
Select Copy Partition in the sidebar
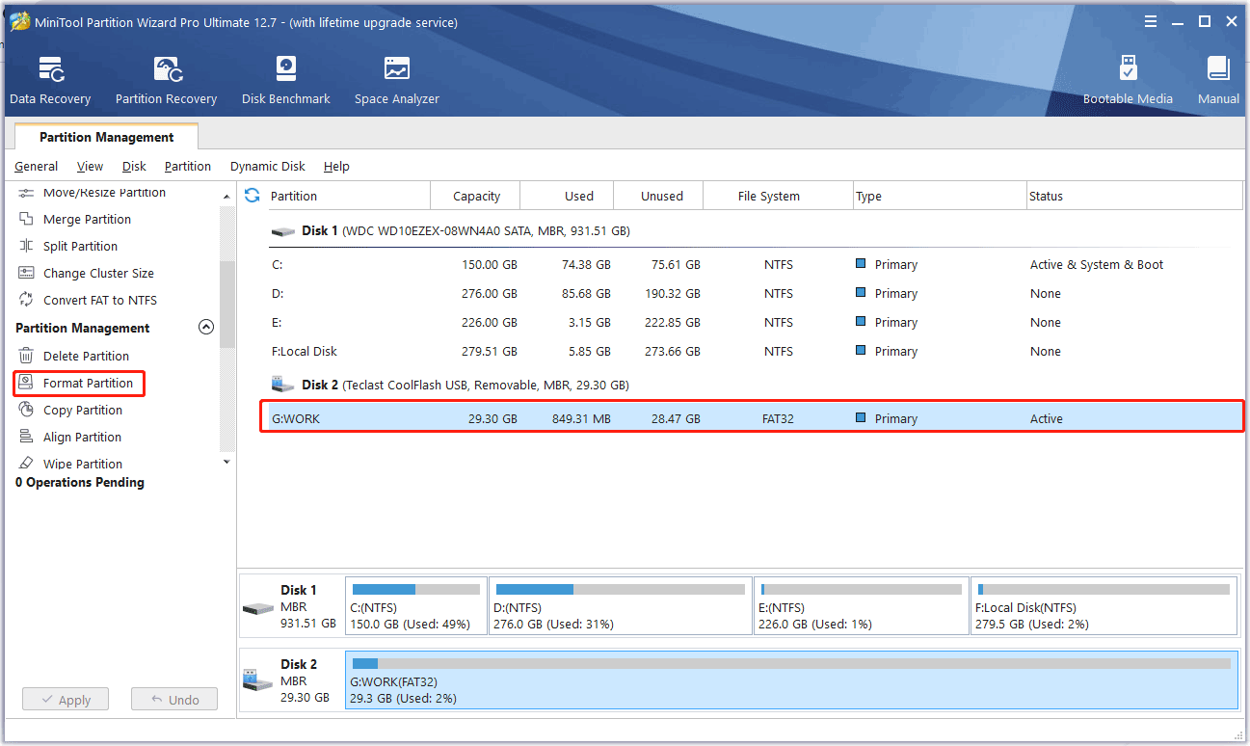pos(83,410)
